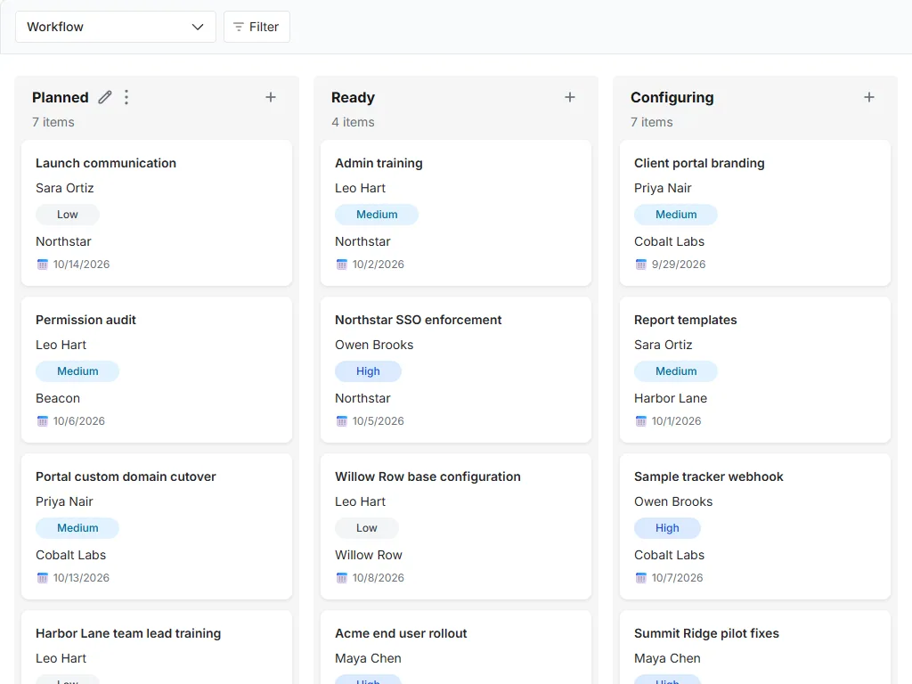Click calendar icon on Admin training card
912x684 pixels.
pyautogui.click(x=341, y=265)
